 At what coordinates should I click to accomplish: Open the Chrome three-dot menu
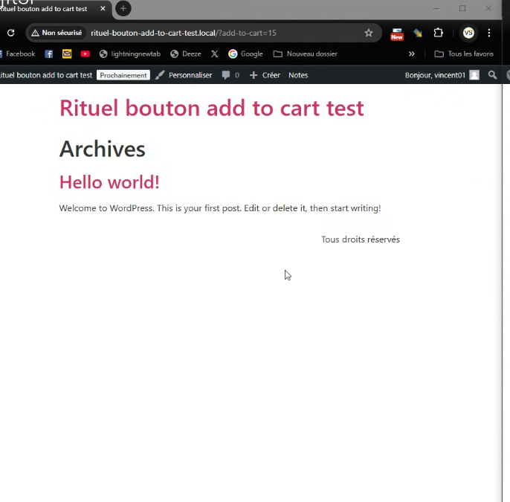pyautogui.click(x=489, y=33)
